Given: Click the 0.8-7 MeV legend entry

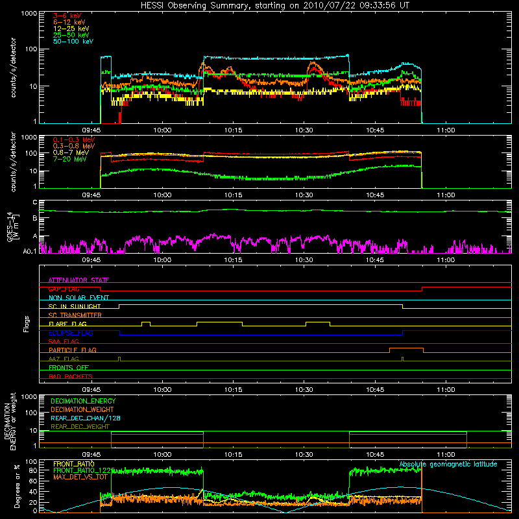Looking at the screenshot, I should [x=71, y=153].
